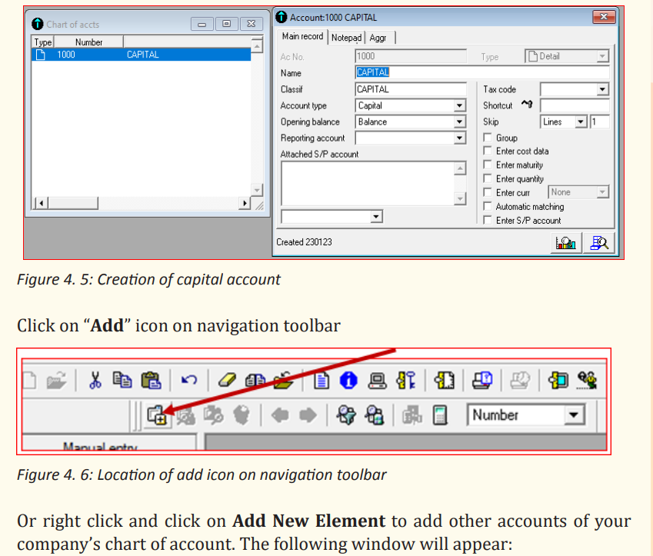Enable the Group checkbox
The image size is (653, 556).
point(488,138)
